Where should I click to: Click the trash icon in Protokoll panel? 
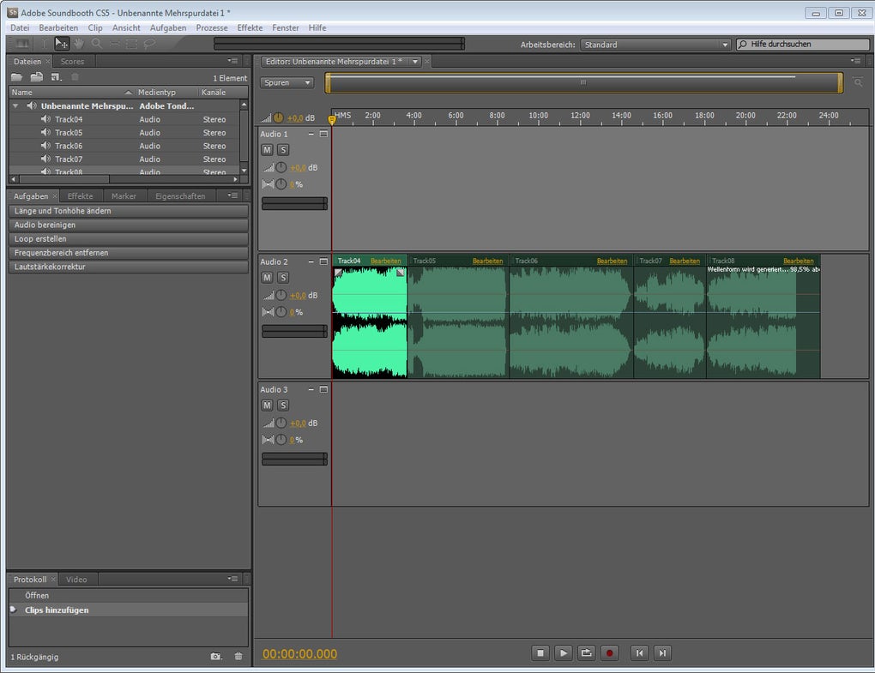[238, 656]
